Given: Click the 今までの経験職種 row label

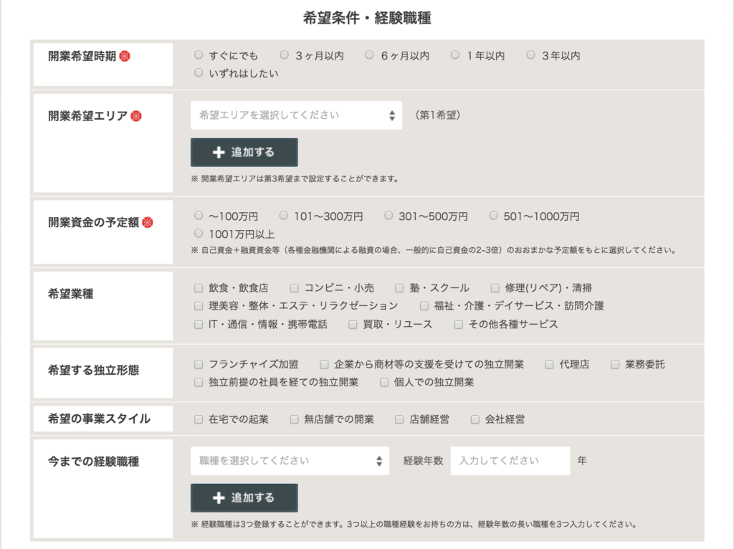Looking at the screenshot, I should [x=94, y=462].
